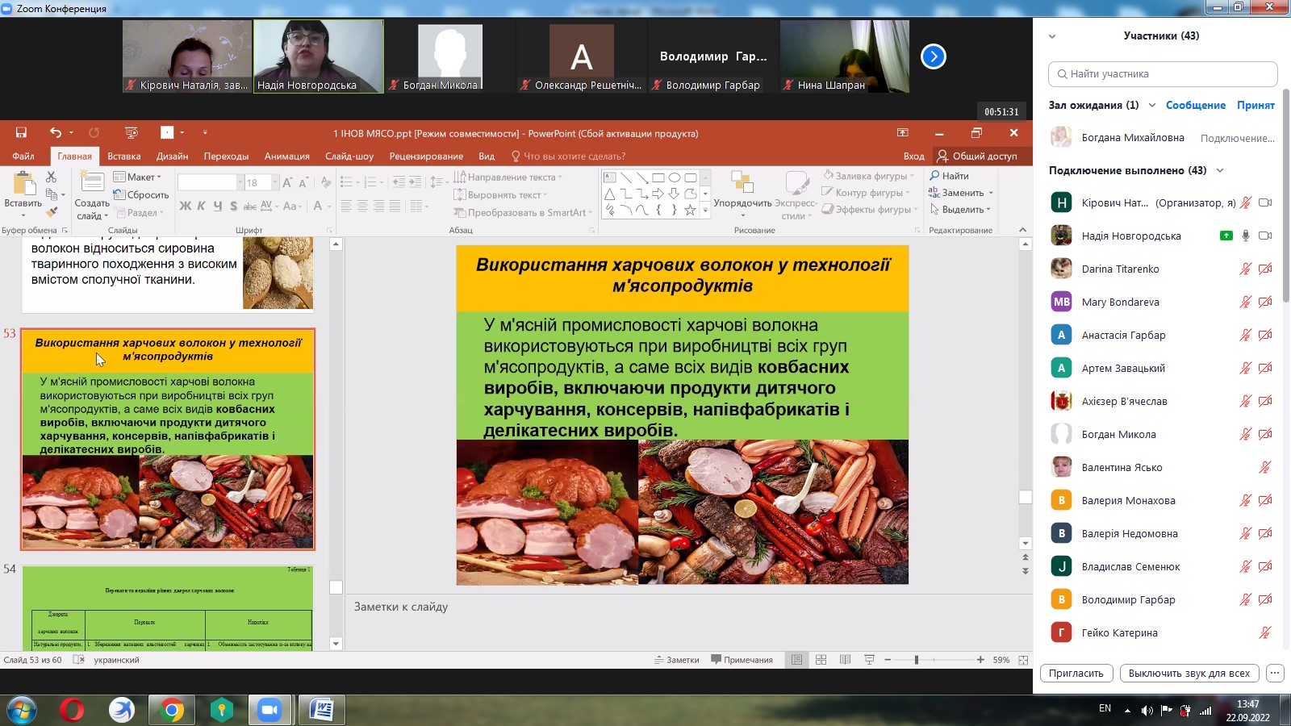Collapse the Участники panel chevron

(1052, 36)
